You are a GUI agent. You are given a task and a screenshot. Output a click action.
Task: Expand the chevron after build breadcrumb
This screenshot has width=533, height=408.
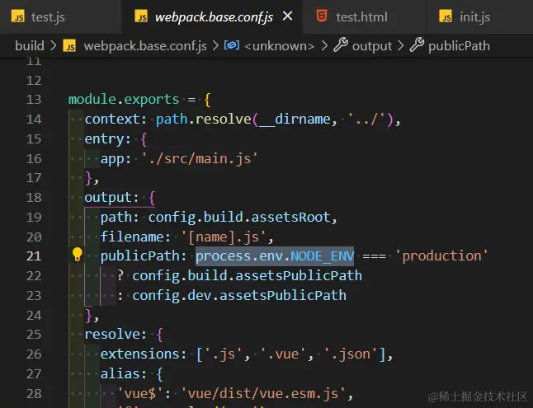tap(54, 46)
